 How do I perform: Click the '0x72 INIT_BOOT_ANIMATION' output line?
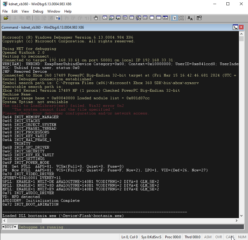[31, 204]
